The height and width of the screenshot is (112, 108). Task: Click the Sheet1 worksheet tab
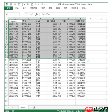coord(24,107)
